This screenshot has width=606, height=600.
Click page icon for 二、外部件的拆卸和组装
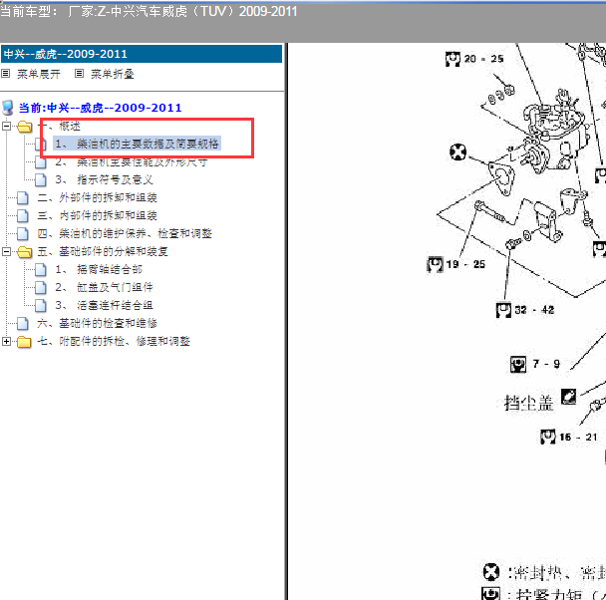[x=23, y=197]
